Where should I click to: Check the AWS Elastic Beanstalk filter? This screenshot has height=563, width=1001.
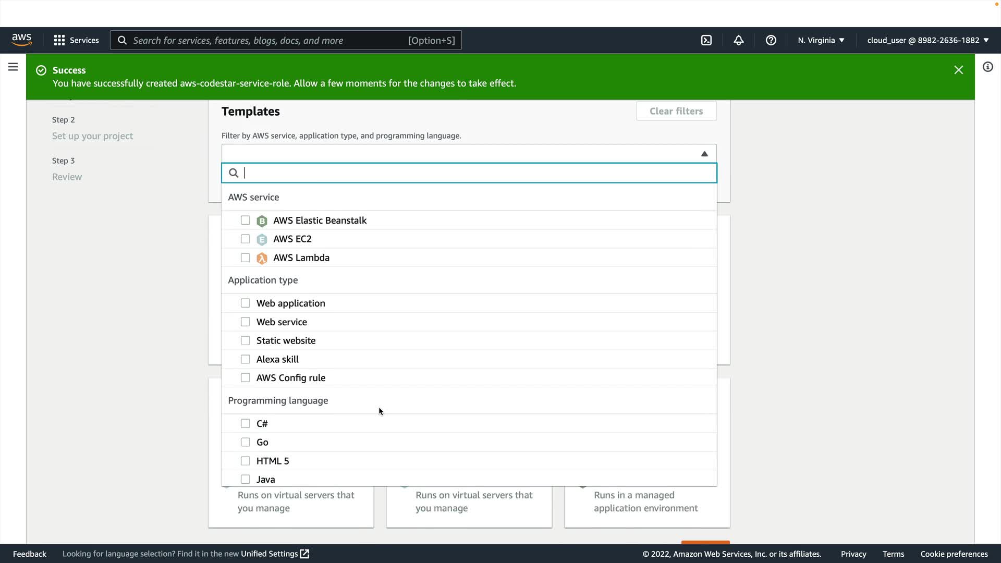(x=245, y=221)
